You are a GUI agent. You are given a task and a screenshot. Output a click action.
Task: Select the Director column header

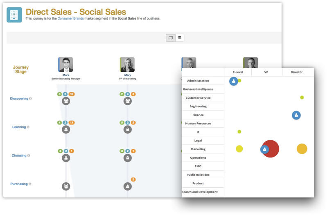click(x=297, y=72)
